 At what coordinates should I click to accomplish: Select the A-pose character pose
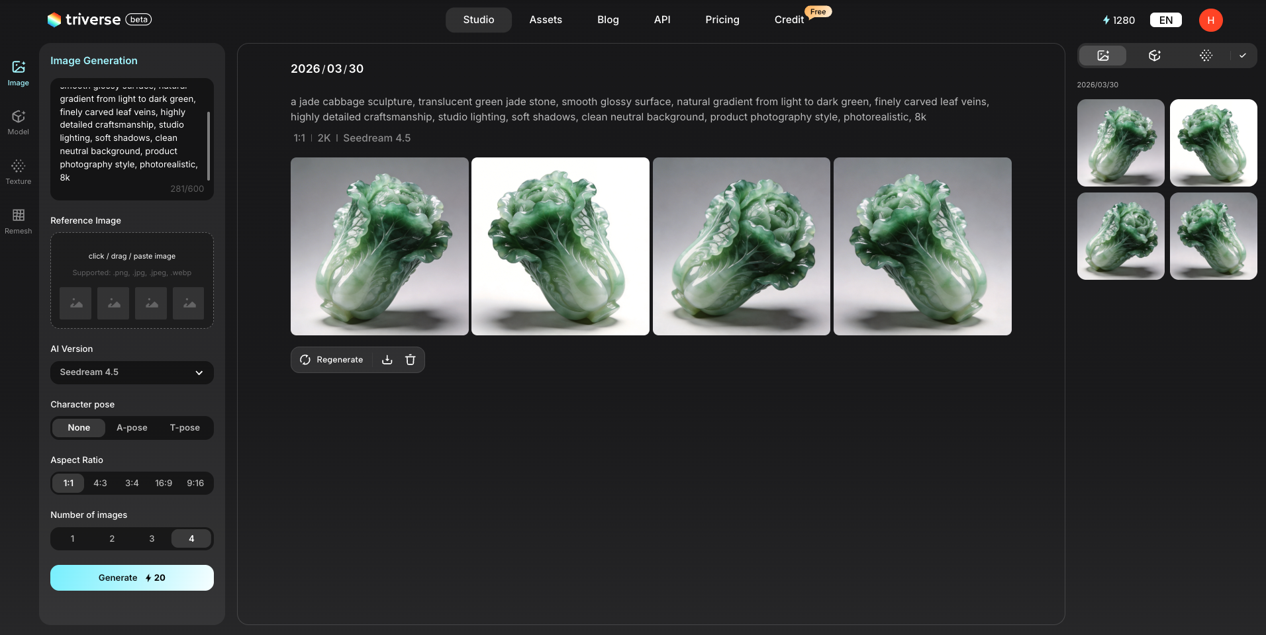click(x=132, y=428)
